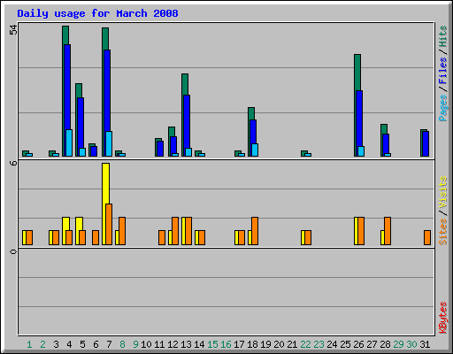Select the orange Sites bar for day 7
Screen dimensions: 453x354
coord(109,224)
